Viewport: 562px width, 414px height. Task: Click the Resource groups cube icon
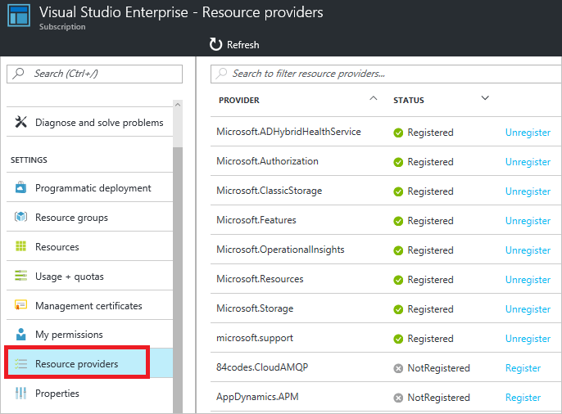pyautogui.click(x=21, y=218)
